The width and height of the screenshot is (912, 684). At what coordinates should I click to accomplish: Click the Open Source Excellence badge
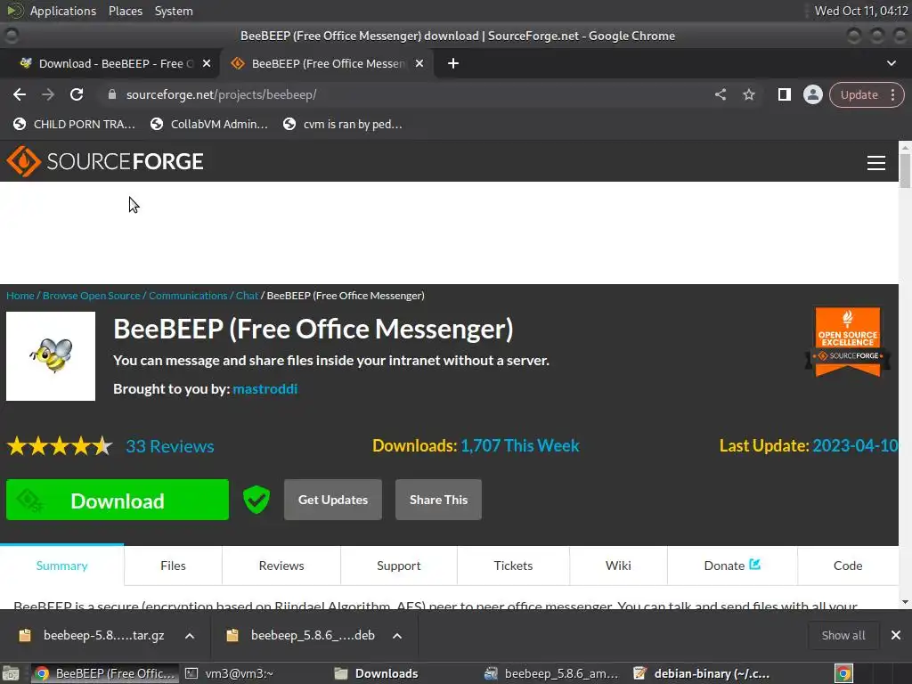(848, 341)
